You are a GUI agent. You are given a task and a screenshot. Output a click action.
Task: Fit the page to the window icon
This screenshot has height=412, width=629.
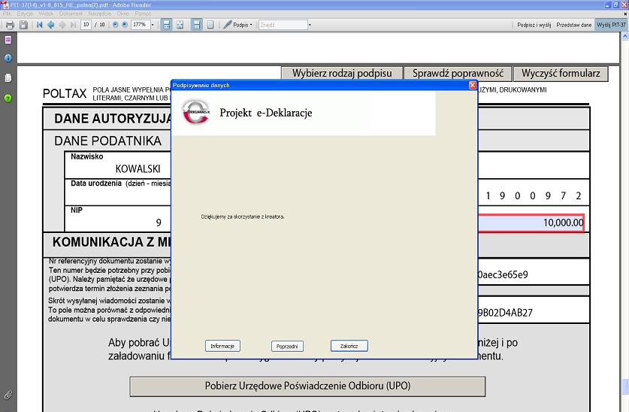point(180,25)
